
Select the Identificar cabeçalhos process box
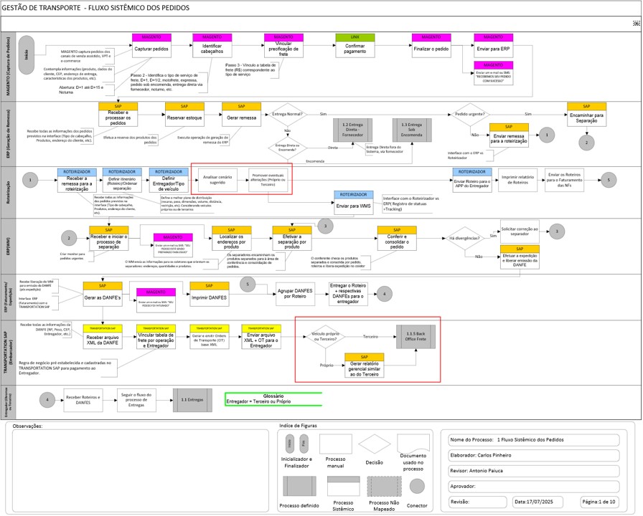coord(212,45)
